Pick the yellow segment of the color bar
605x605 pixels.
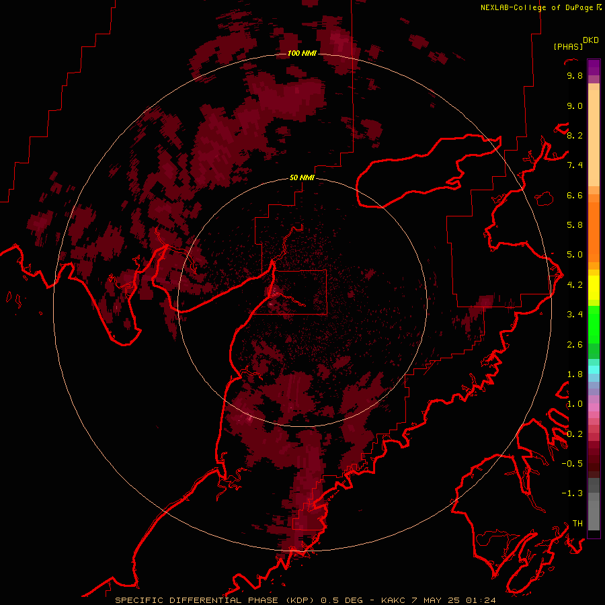[594, 288]
